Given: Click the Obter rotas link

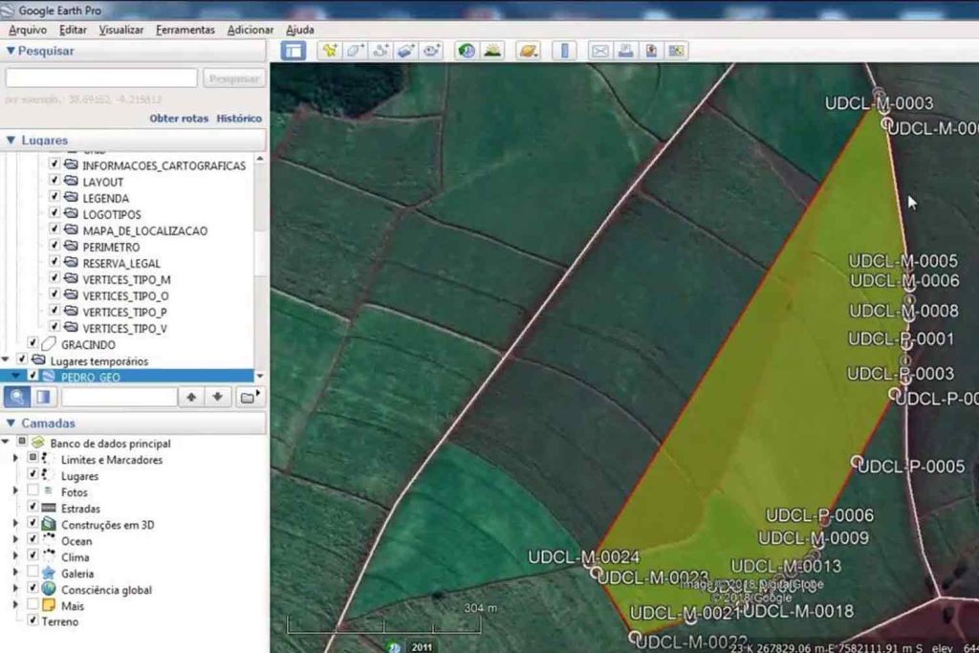Looking at the screenshot, I should (x=178, y=119).
